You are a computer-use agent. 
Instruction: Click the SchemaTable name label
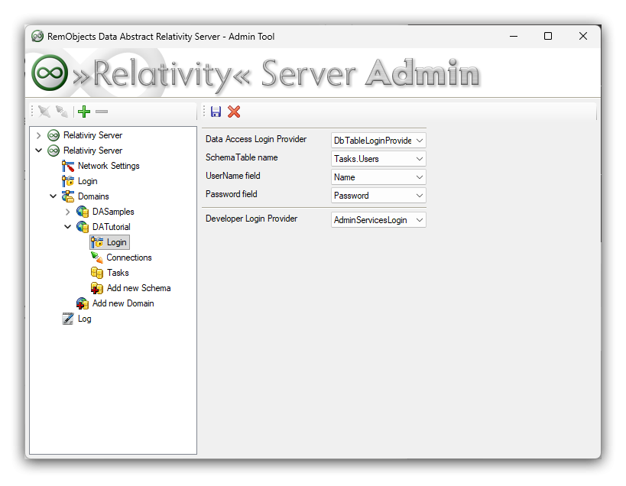[242, 157]
